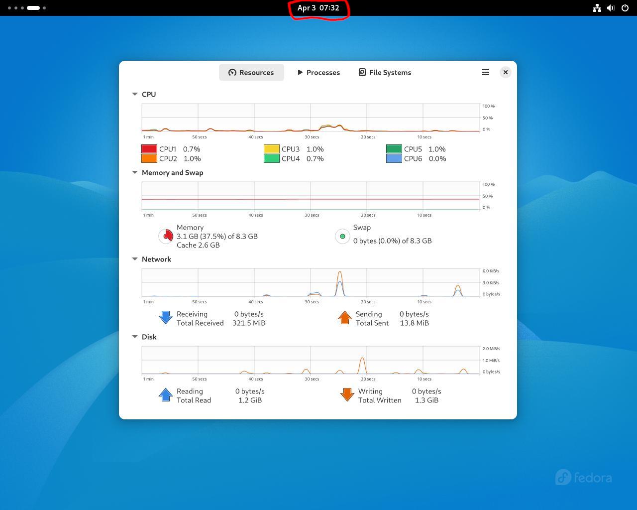Click the orange Sending up arrow icon
Image resolution: width=637 pixels, height=510 pixels.
345,317
